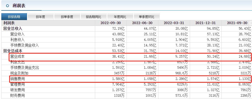This screenshot has height=99, width=252.
Task: Click the 2022-06-30 column header
Action: click(x=142, y=23)
